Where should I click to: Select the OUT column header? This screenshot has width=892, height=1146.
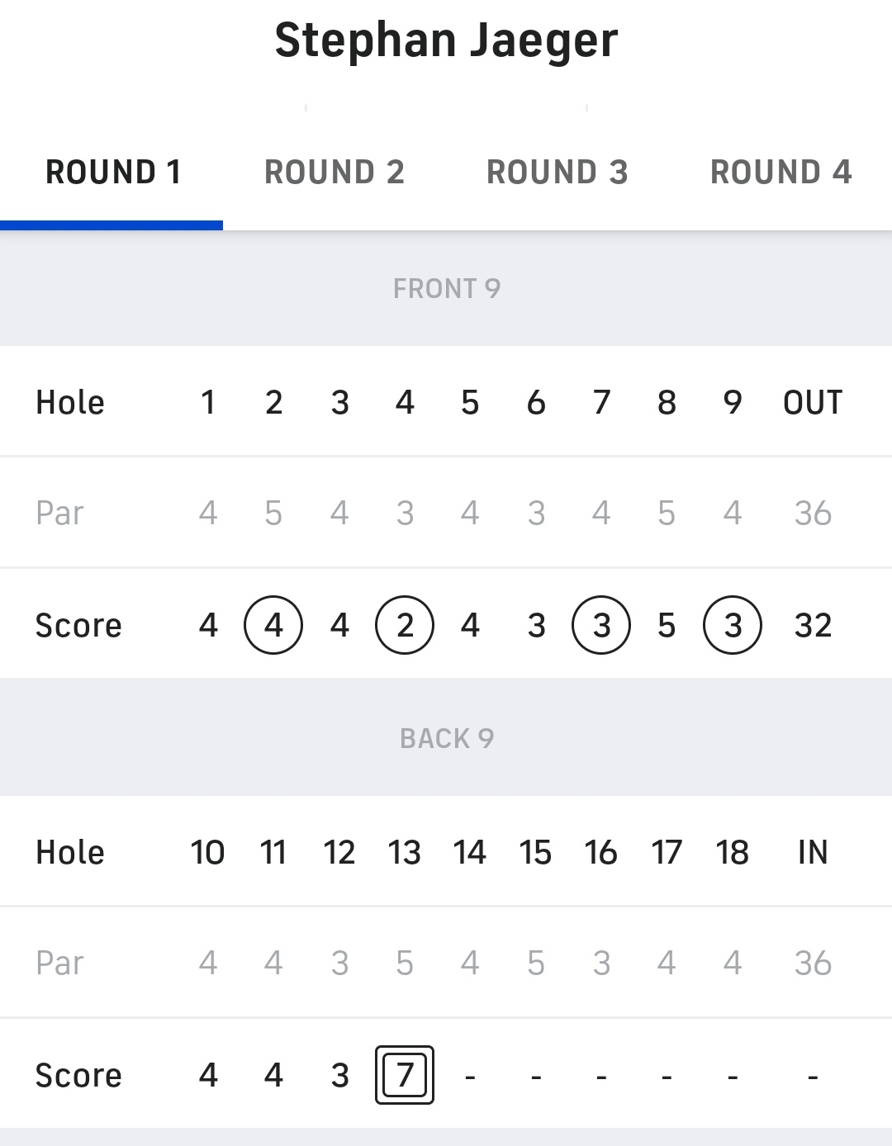(x=813, y=402)
